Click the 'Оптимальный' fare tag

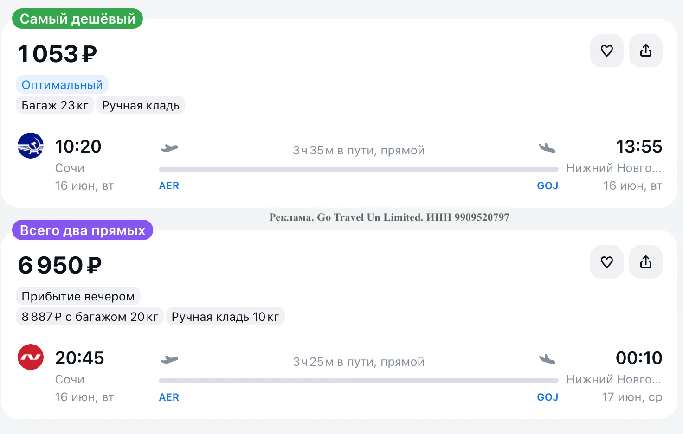click(62, 85)
